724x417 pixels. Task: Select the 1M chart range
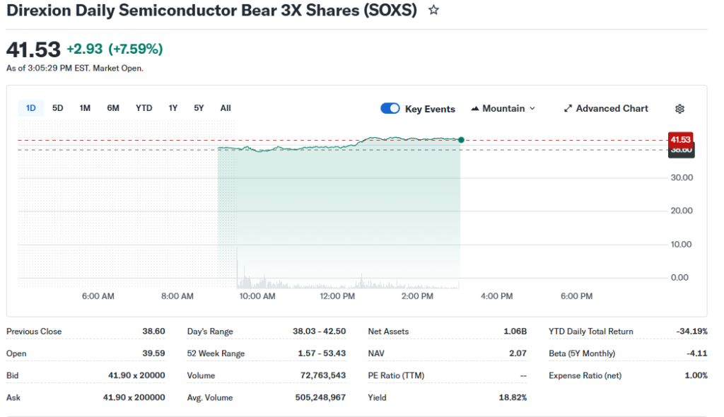click(85, 108)
